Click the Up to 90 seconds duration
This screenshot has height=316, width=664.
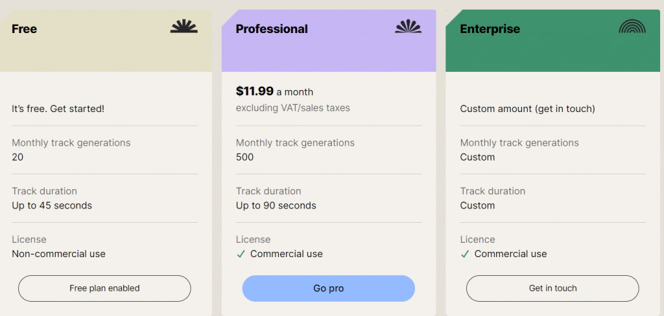click(276, 206)
